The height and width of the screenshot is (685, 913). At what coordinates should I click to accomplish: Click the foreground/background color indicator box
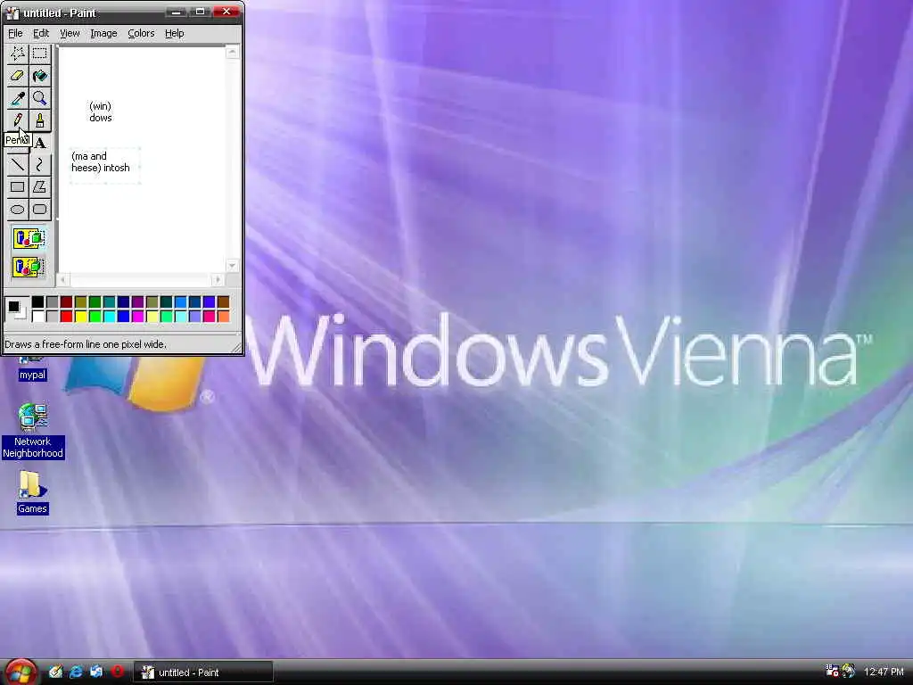point(16,309)
